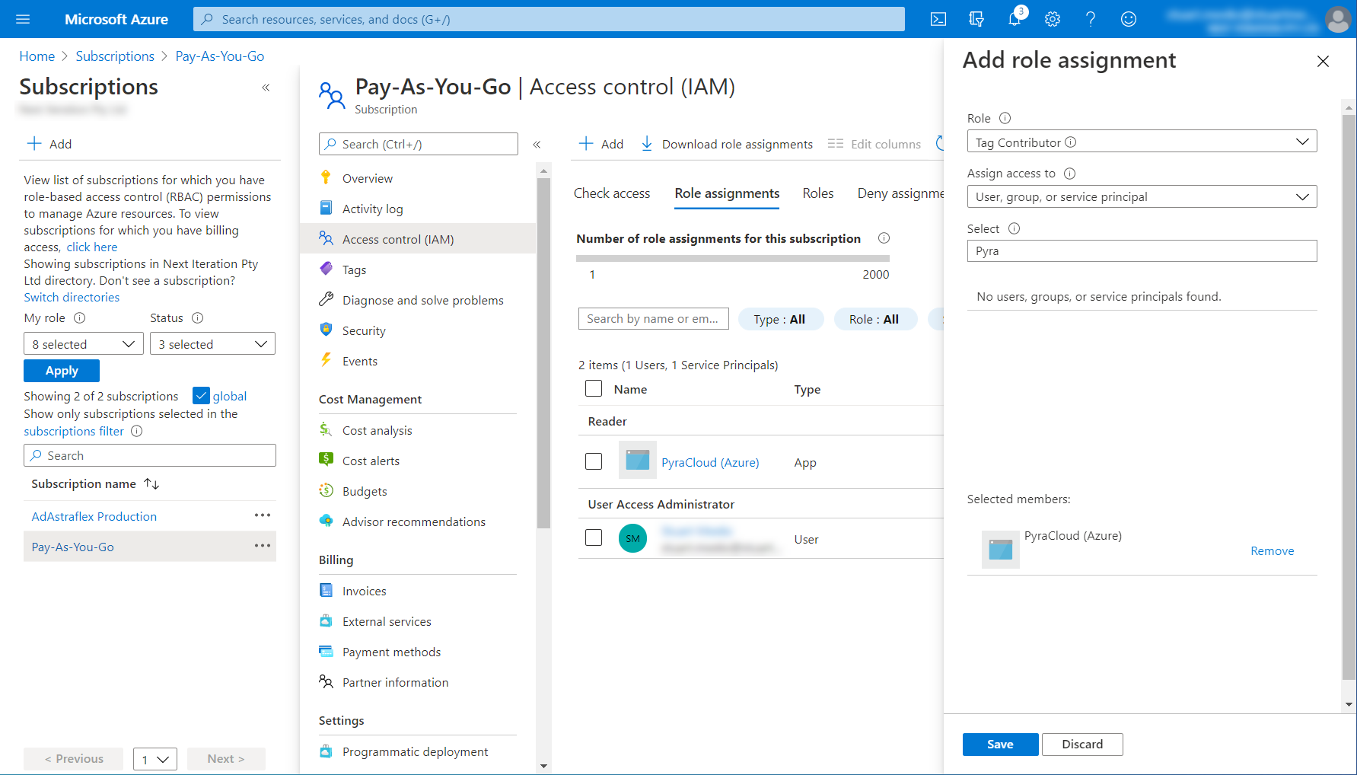Toggle the global subscriptions filter checkbox
The height and width of the screenshot is (775, 1357).
tap(201, 396)
